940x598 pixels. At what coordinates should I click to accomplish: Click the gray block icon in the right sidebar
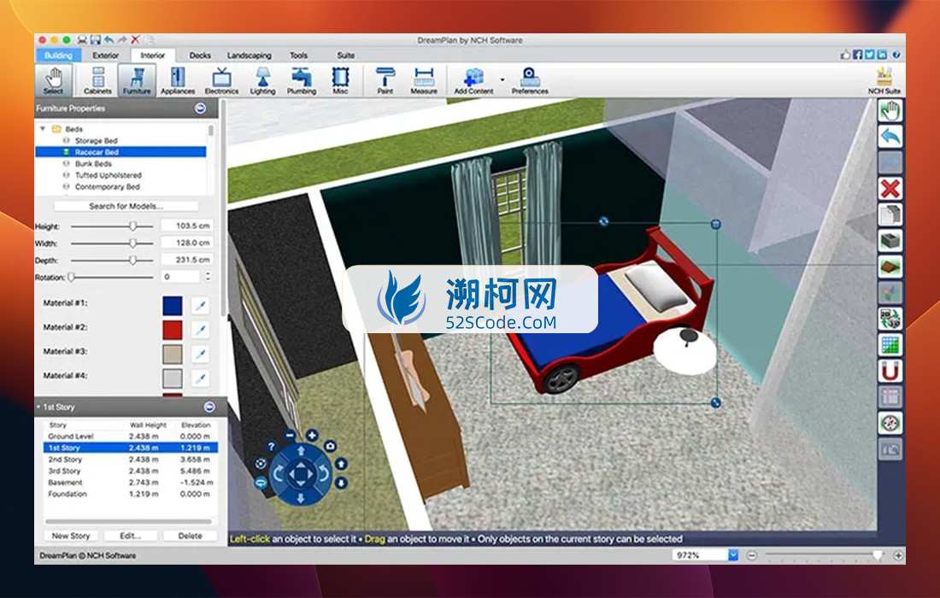point(890,241)
